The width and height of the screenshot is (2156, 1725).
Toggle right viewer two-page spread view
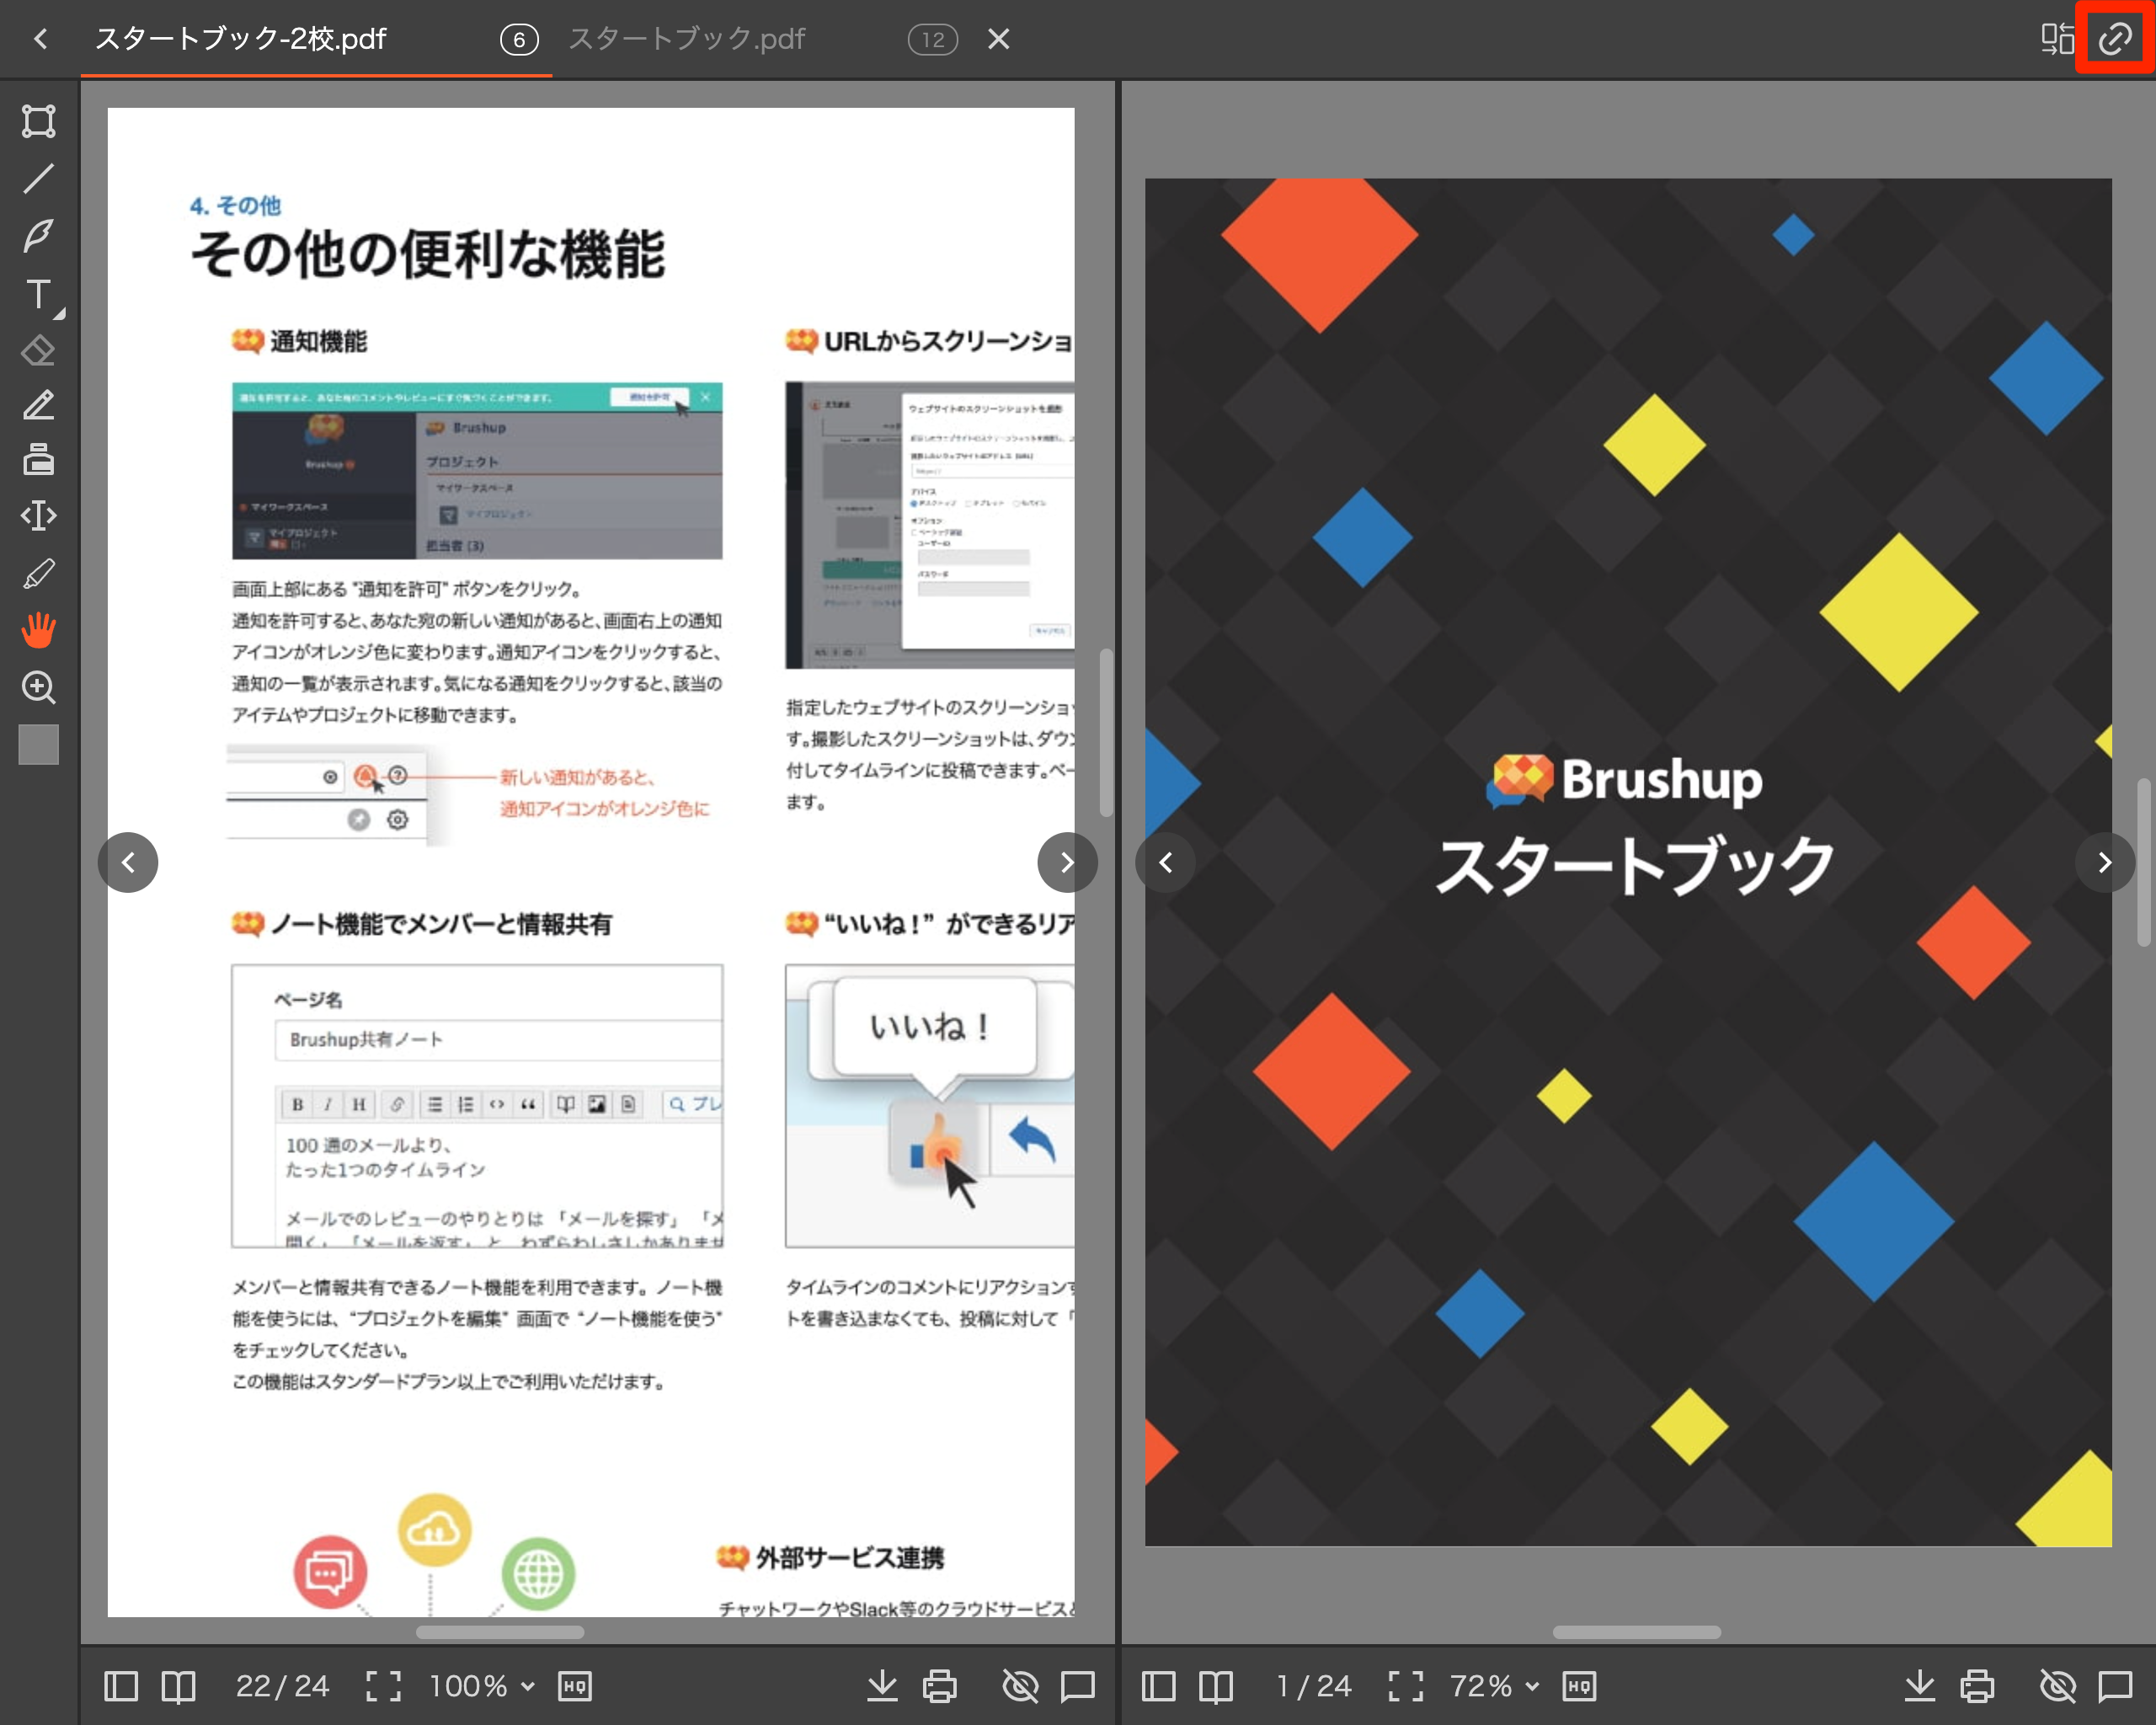pos(1215,1686)
